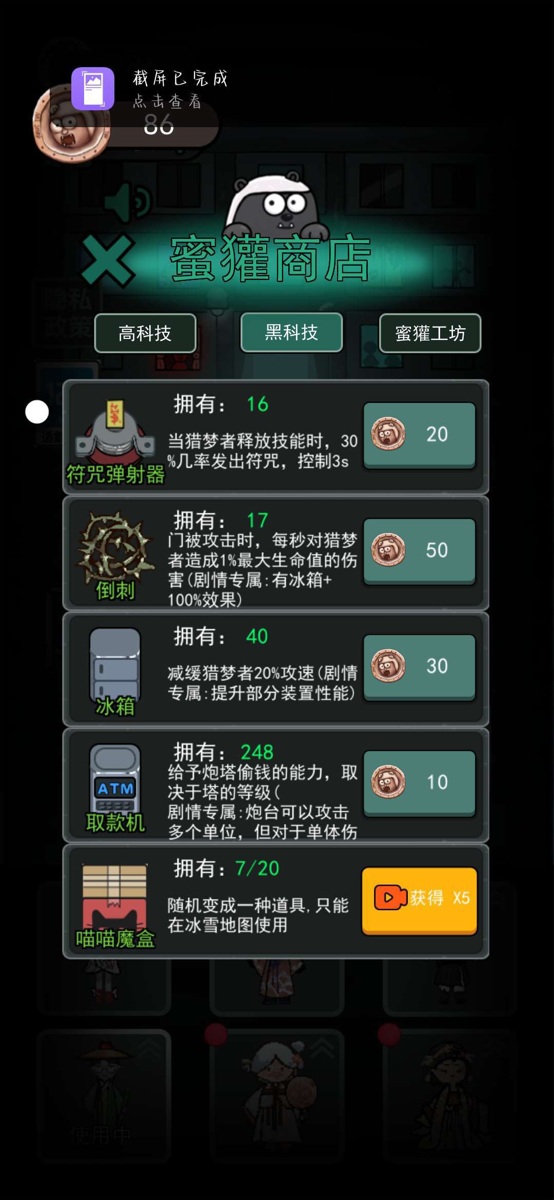Open the 截屏已完成 screenshot notification
This screenshot has height=1200, width=554.
pyautogui.click(x=180, y=89)
